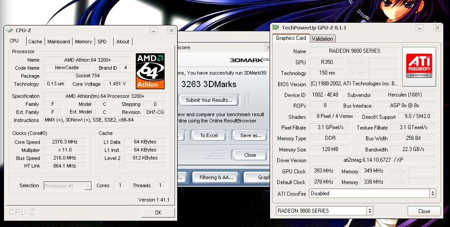Click the Default Clock value 378 MHz
The image size is (450, 227).
pos(323,181)
